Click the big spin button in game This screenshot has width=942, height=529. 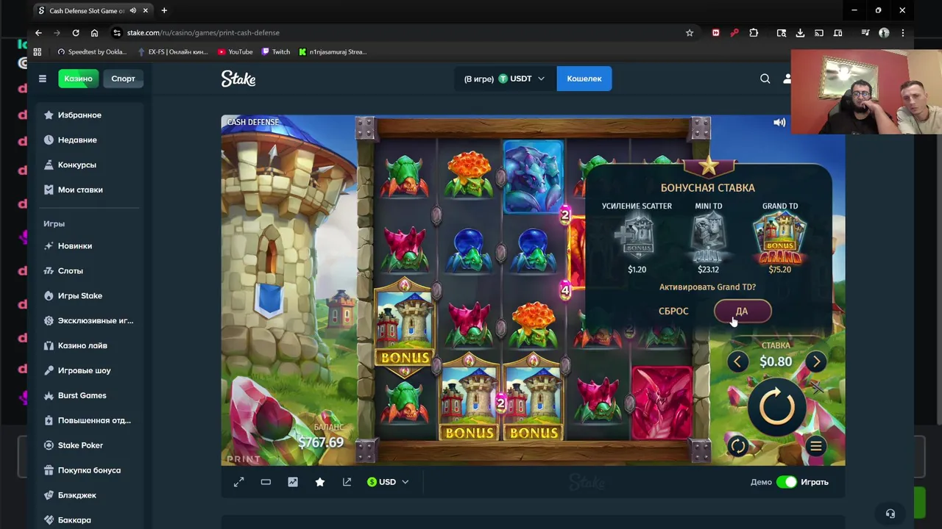(776, 406)
